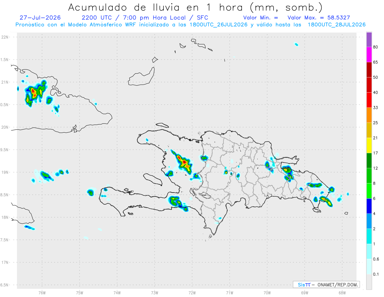Click the longitude label "76W"
Viewport: 384px width, 297px height.
click(42, 293)
